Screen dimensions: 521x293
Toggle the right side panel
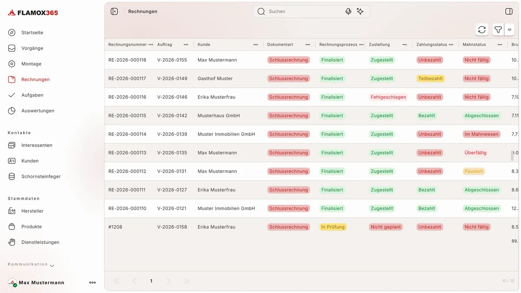click(509, 12)
